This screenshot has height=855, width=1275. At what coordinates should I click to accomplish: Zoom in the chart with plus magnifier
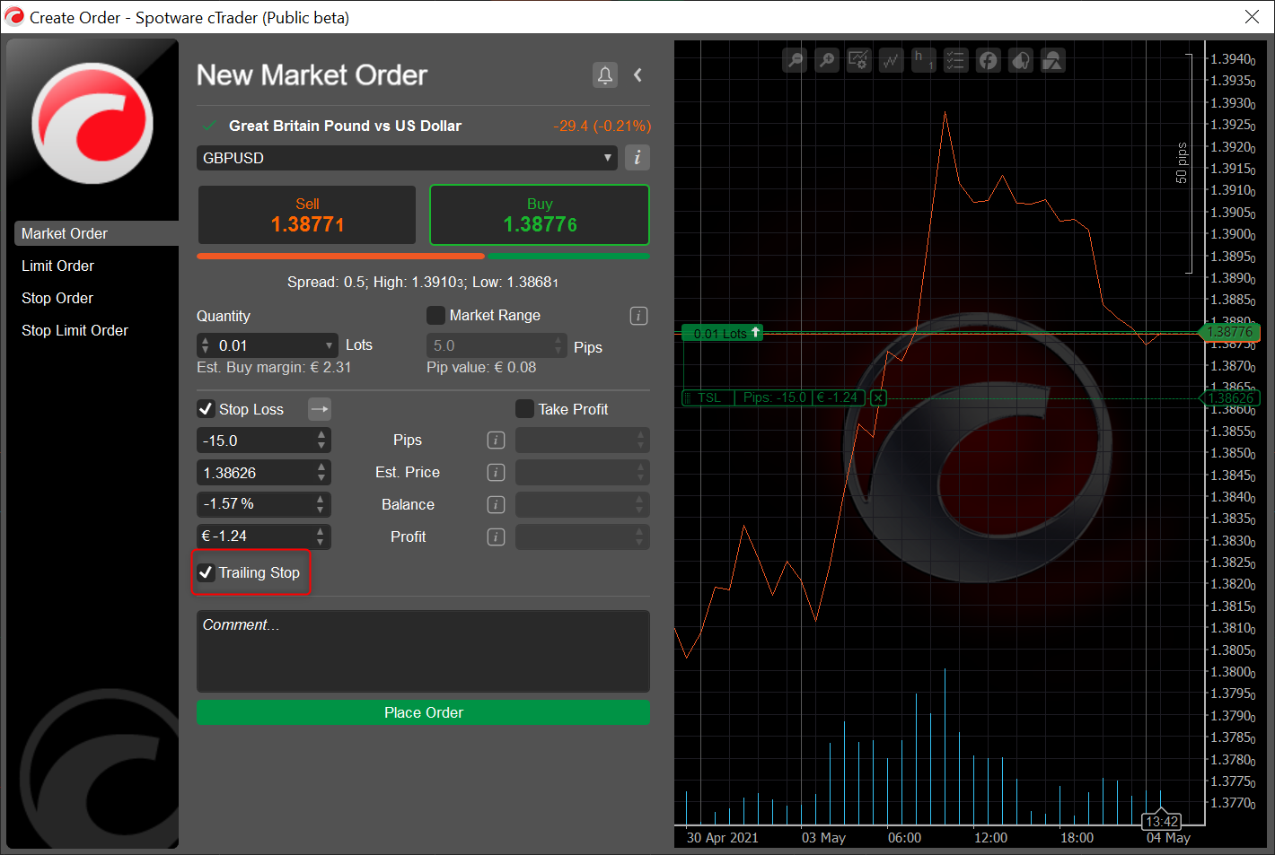[827, 60]
